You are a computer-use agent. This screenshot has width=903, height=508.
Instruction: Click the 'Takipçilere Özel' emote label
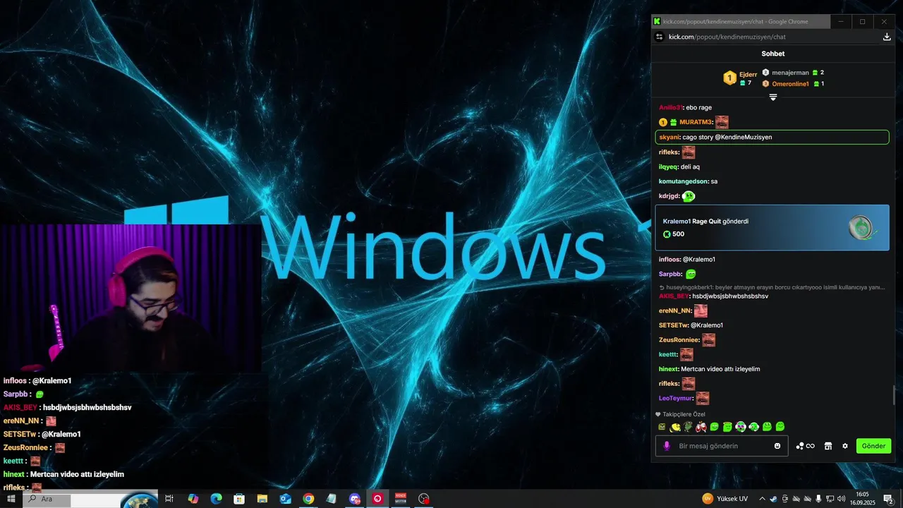click(x=684, y=414)
